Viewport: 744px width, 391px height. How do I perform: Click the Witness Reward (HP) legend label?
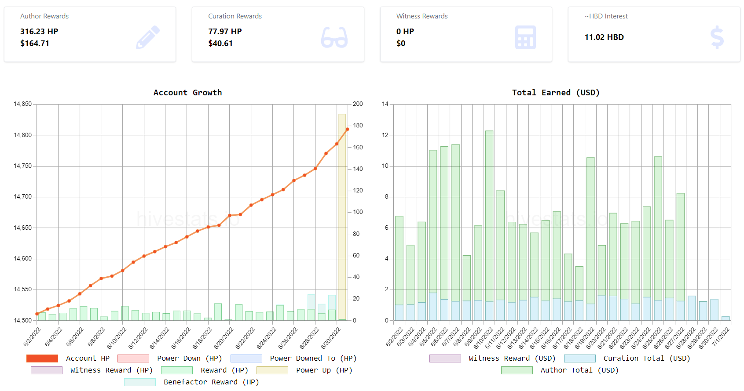(x=111, y=370)
